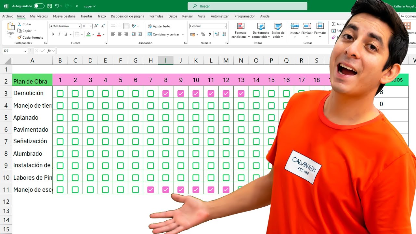This screenshot has width=416, height=234.
Task: Open Fuente dialog launcher
Action: 106,43
